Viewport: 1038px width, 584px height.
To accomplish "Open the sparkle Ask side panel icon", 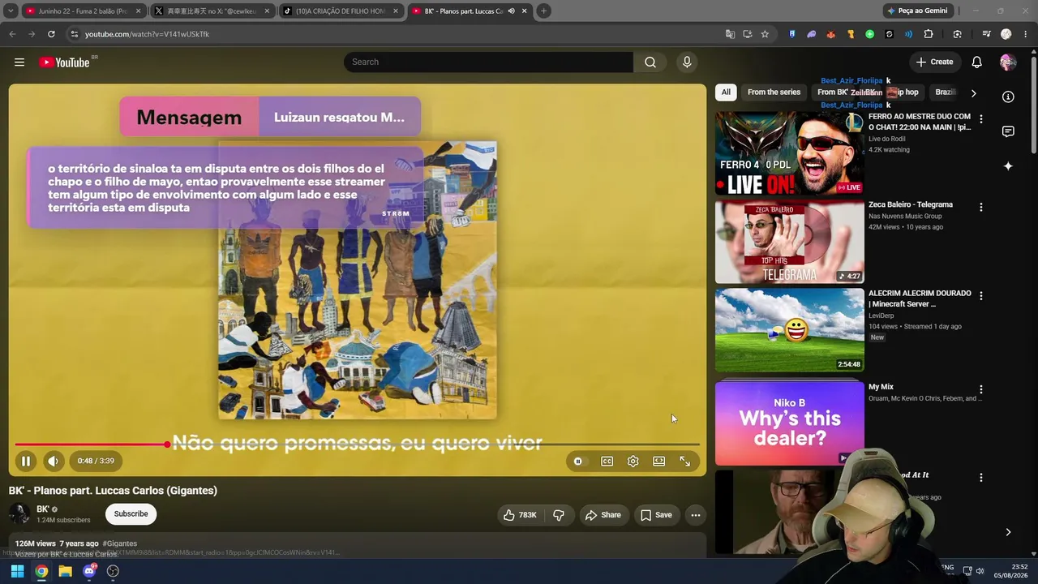I will (1008, 166).
